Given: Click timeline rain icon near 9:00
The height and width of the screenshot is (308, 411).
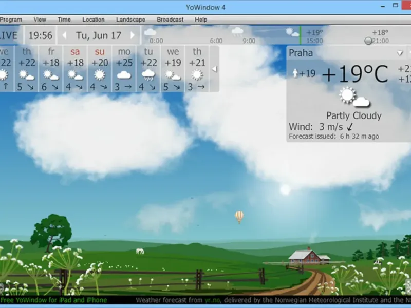Looking at the screenshot, I should coord(237,31).
